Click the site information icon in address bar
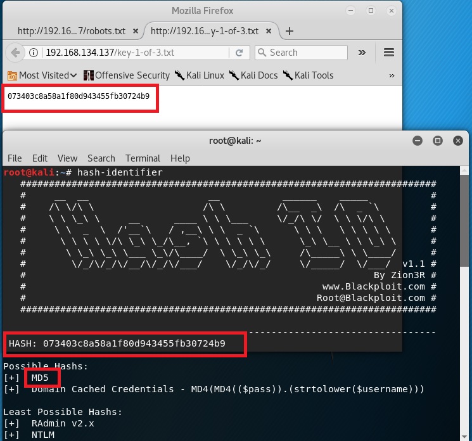472x441 pixels. 33,53
